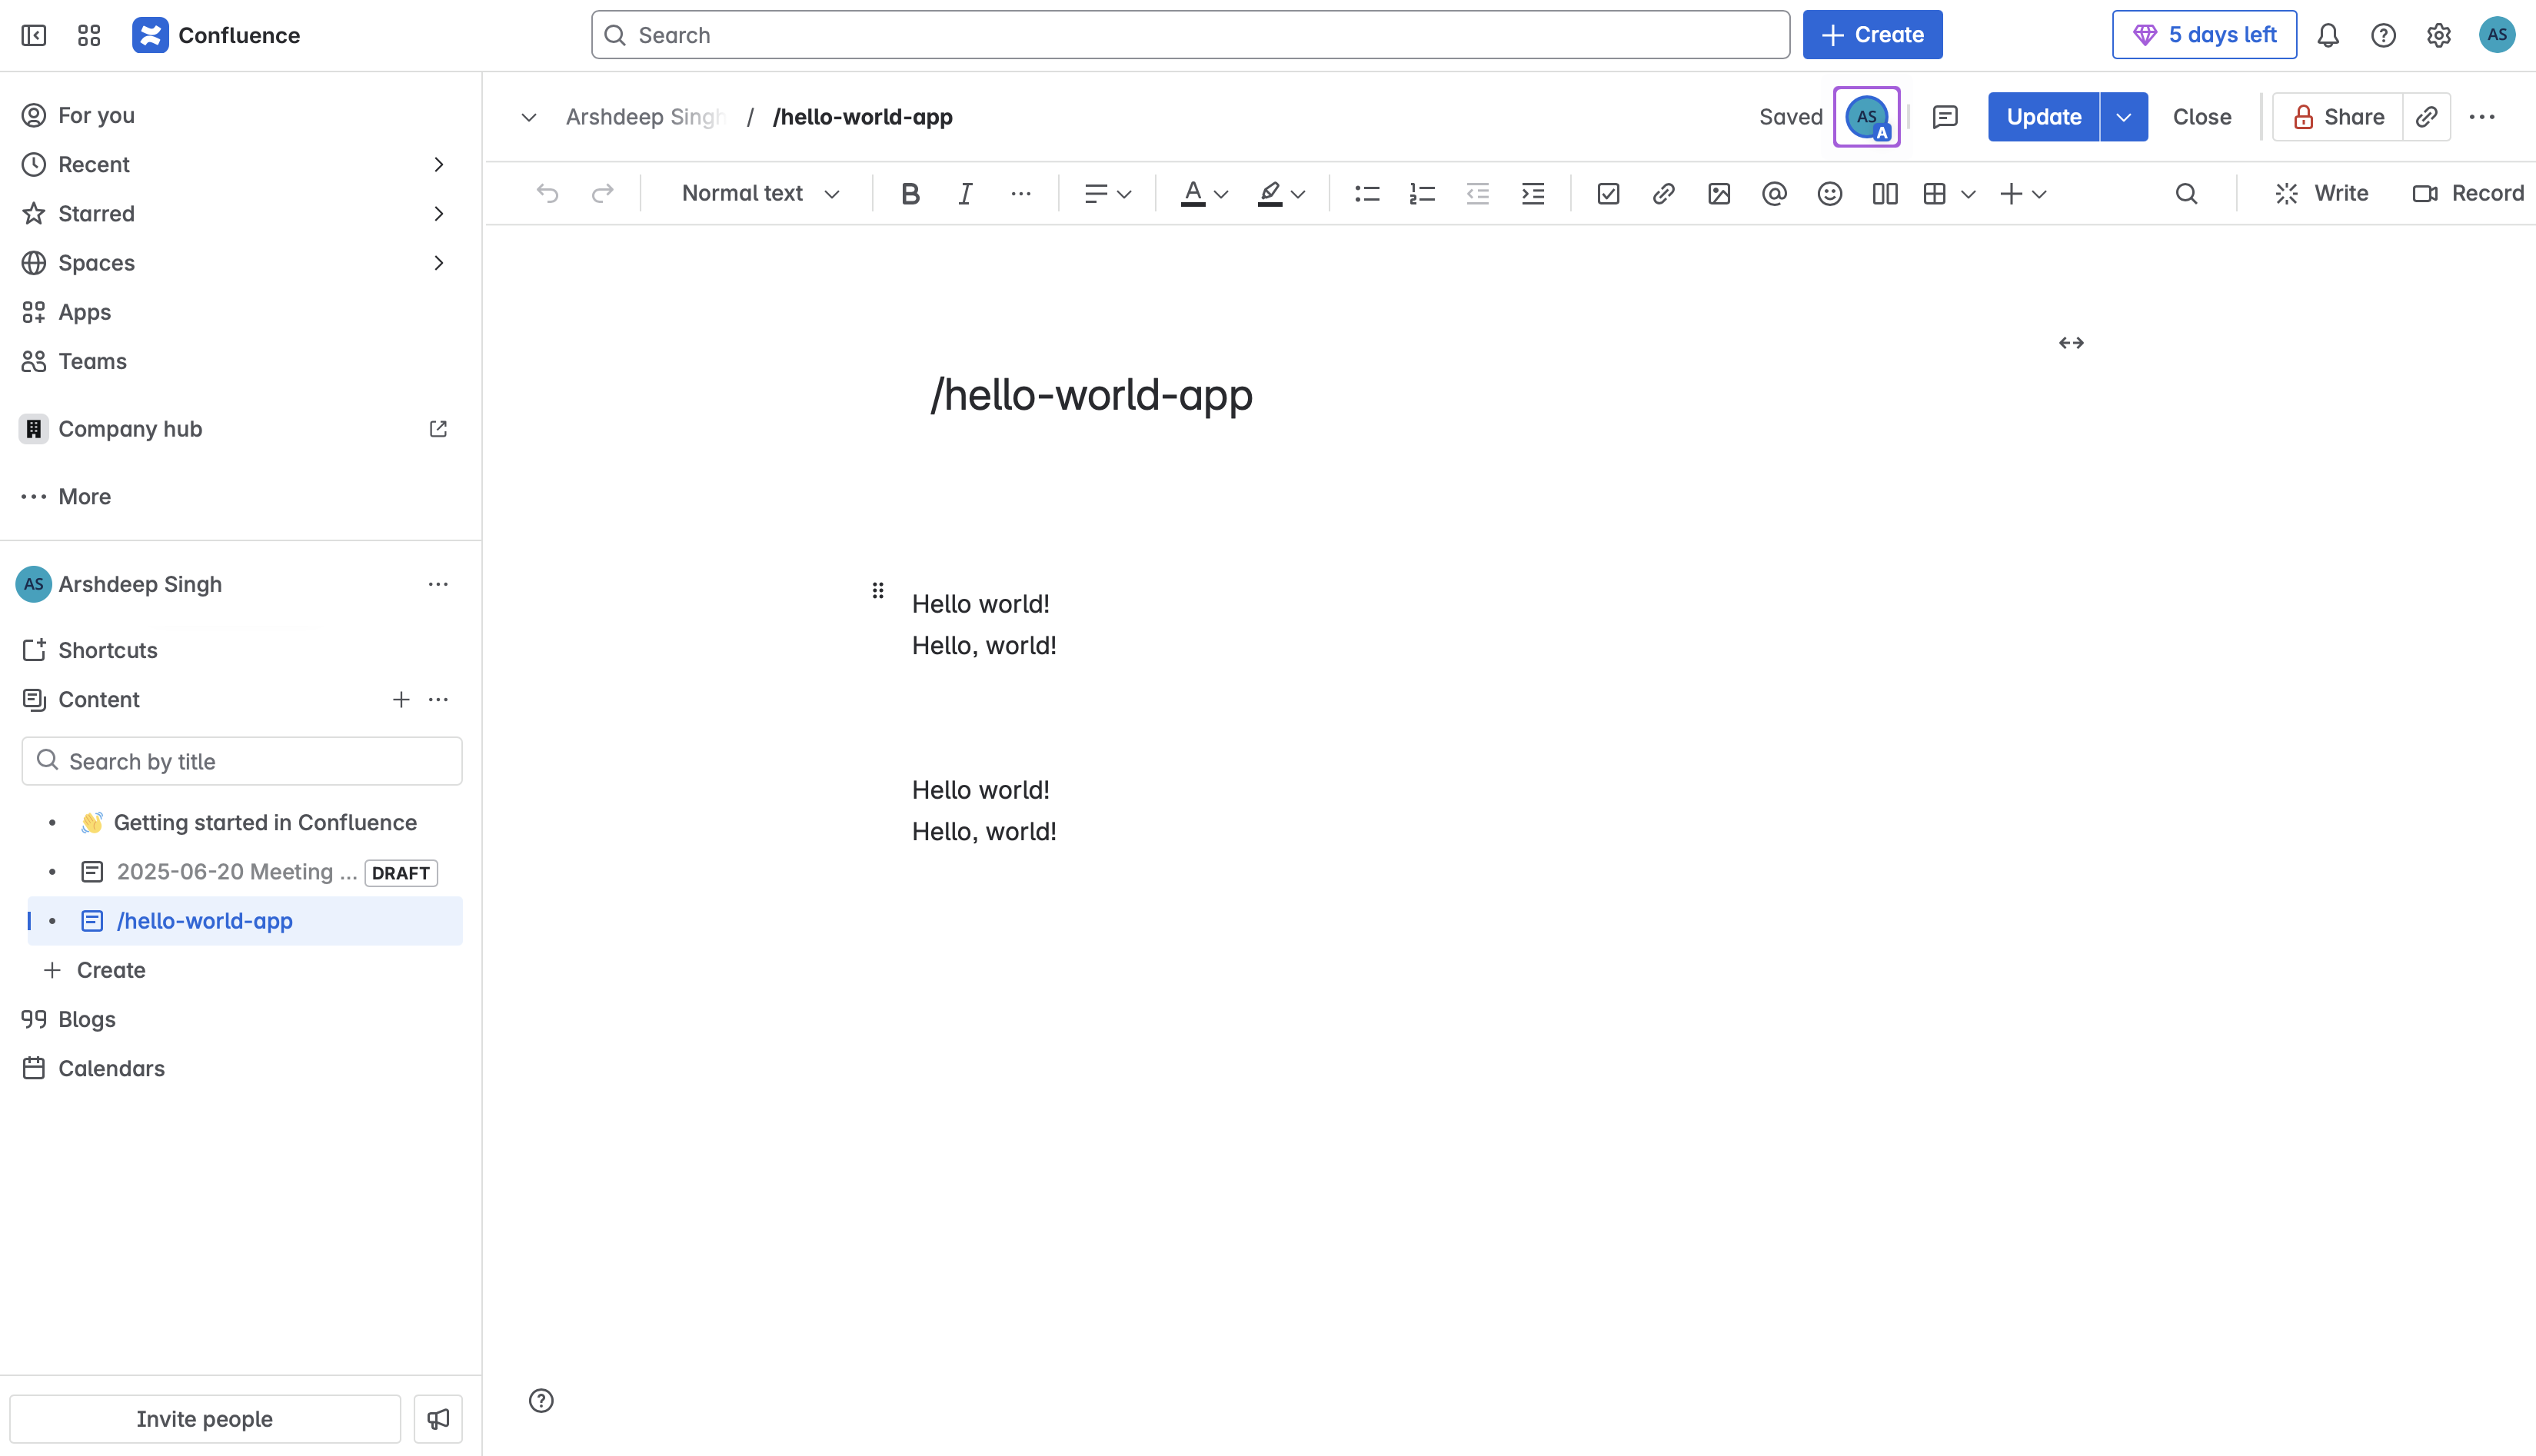2536x1456 pixels.
Task: Open the dropdown arrow next to Update
Action: (x=2123, y=117)
